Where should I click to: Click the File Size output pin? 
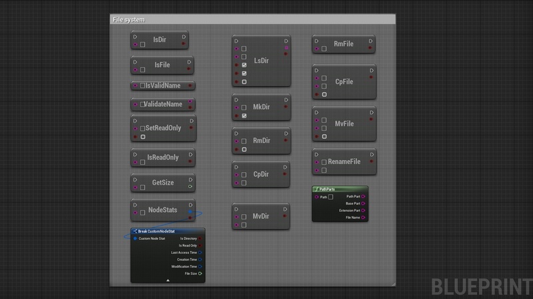pos(201,273)
